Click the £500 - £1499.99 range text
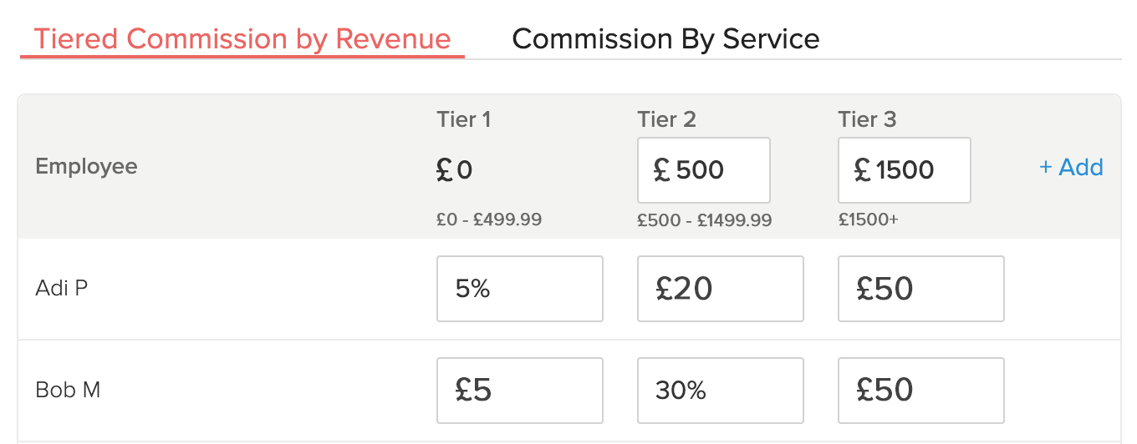Screen dimensions: 1137x444 (704, 221)
